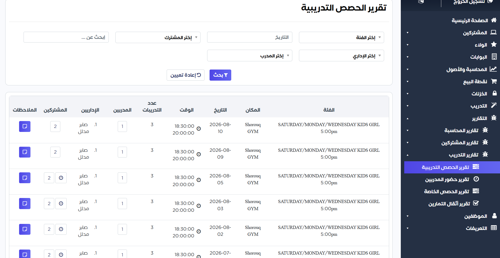Click the bug icon beside التقارير
Viewport: 500px width, 258px height.
[x=494, y=118]
